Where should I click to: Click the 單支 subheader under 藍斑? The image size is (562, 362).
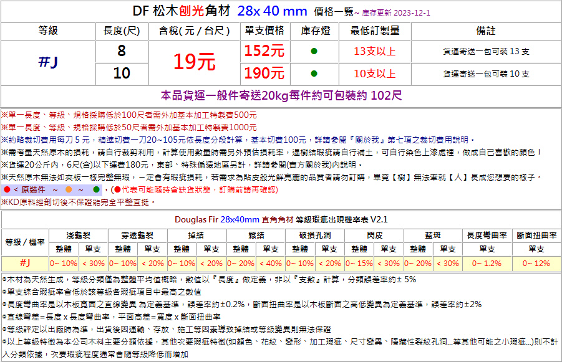pyautogui.click(x=448, y=249)
